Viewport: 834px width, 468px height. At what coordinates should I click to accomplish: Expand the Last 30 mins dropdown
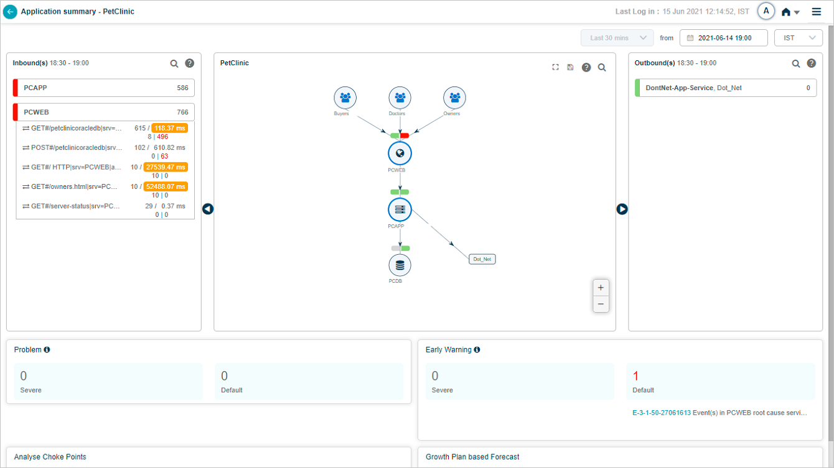(617, 38)
